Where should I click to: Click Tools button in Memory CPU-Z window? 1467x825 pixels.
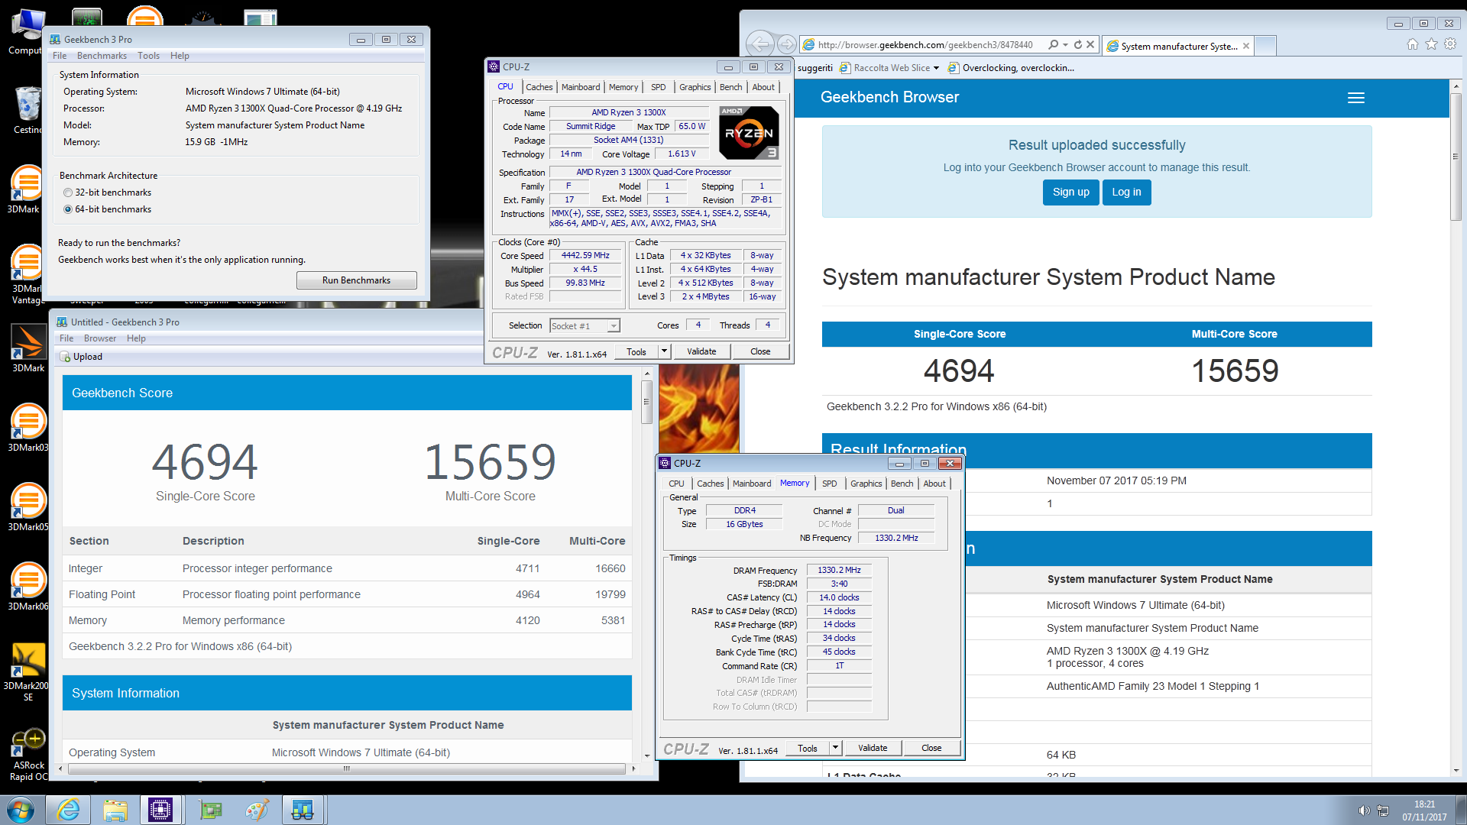tap(808, 748)
